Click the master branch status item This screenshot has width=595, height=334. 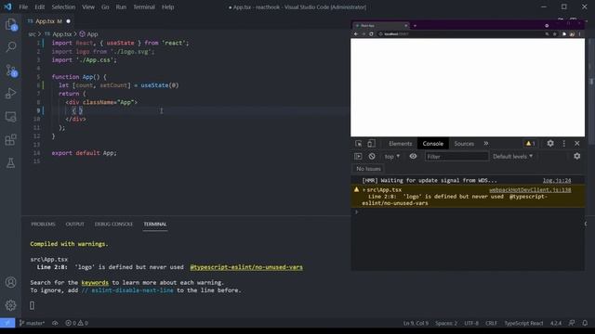tap(32, 323)
